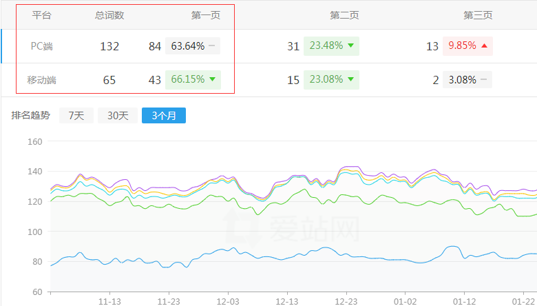The height and width of the screenshot is (306, 537).
Task: Open the PC端 total keyword count 132
Action: click(x=109, y=46)
